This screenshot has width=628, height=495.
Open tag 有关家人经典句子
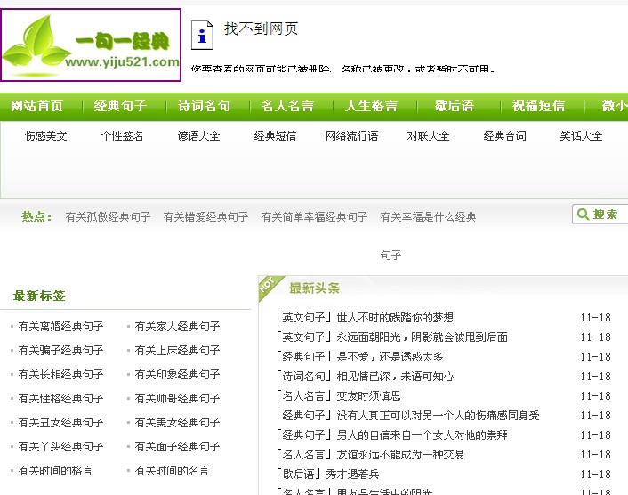[x=177, y=326]
